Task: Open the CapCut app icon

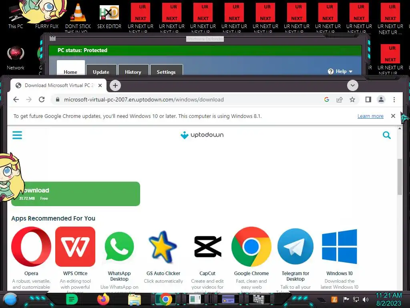Action: [x=208, y=247]
